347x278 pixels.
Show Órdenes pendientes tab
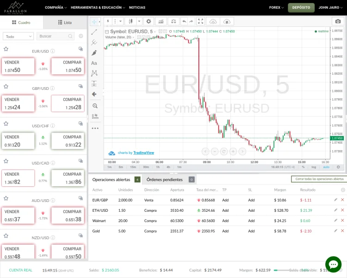pos(170,180)
